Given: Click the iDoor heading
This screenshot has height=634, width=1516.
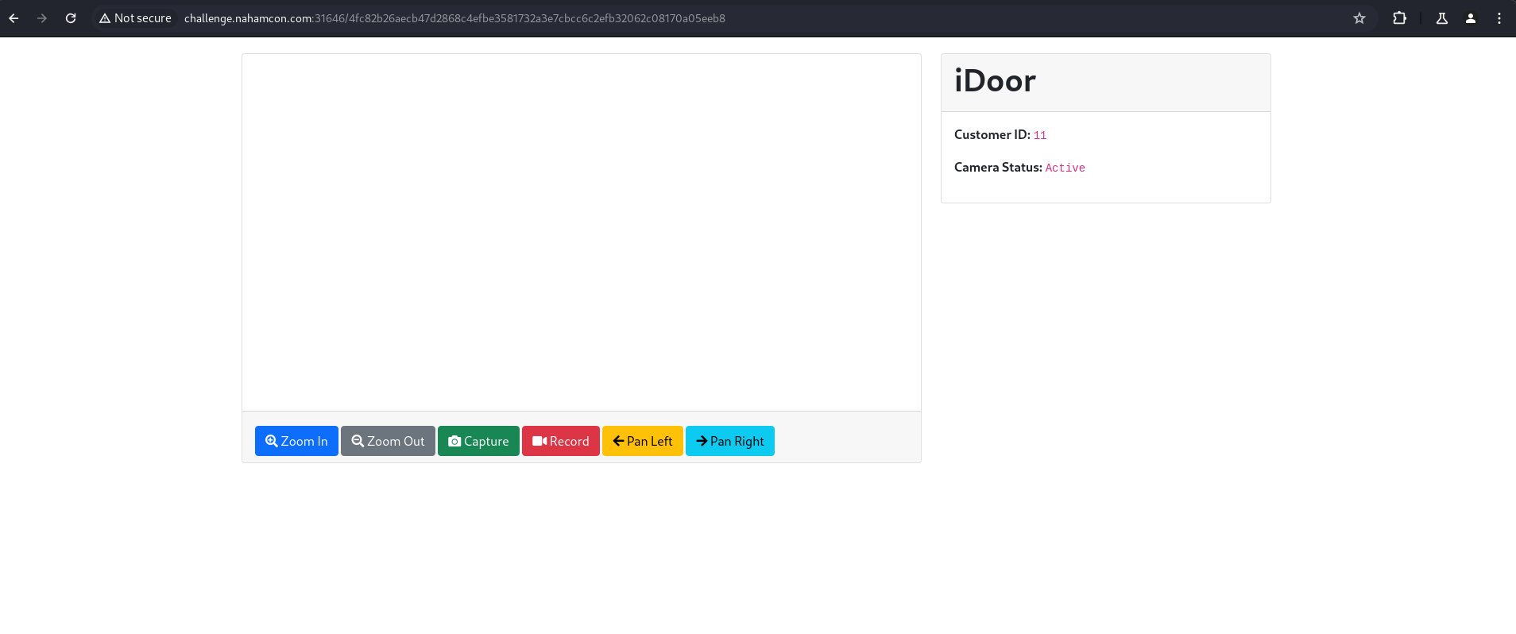Looking at the screenshot, I should [995, 81].
